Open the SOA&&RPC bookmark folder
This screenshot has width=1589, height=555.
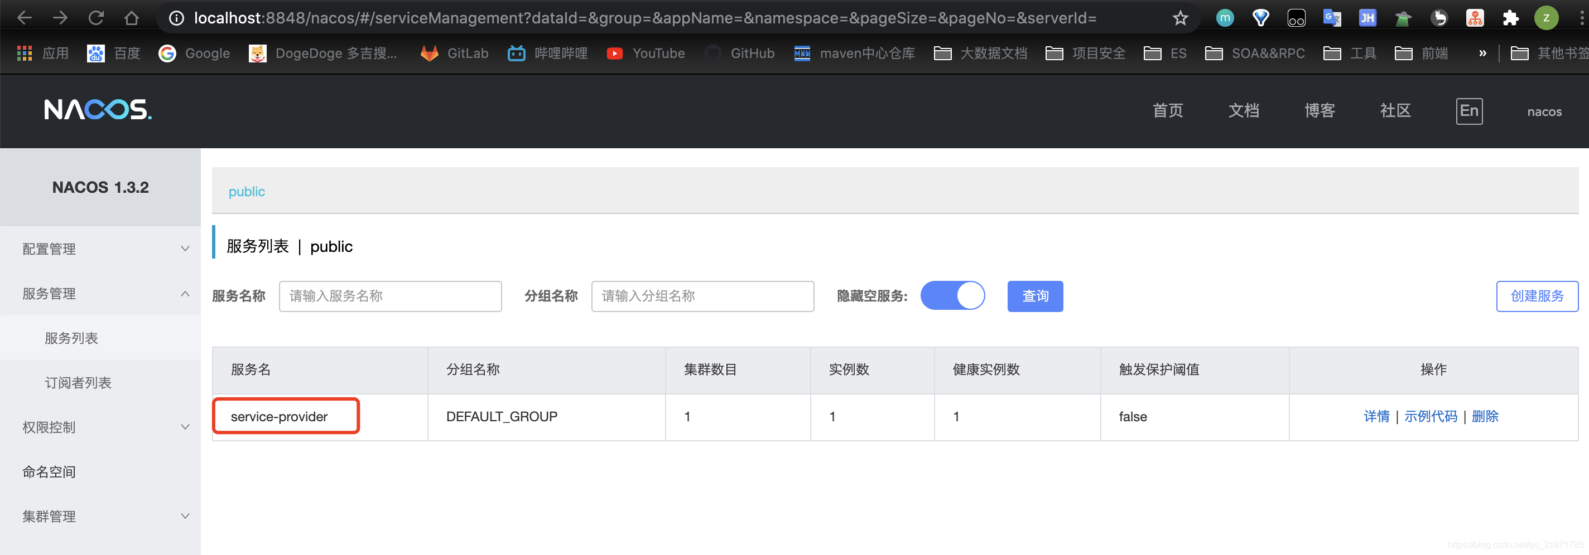(x=1255, y=53)
